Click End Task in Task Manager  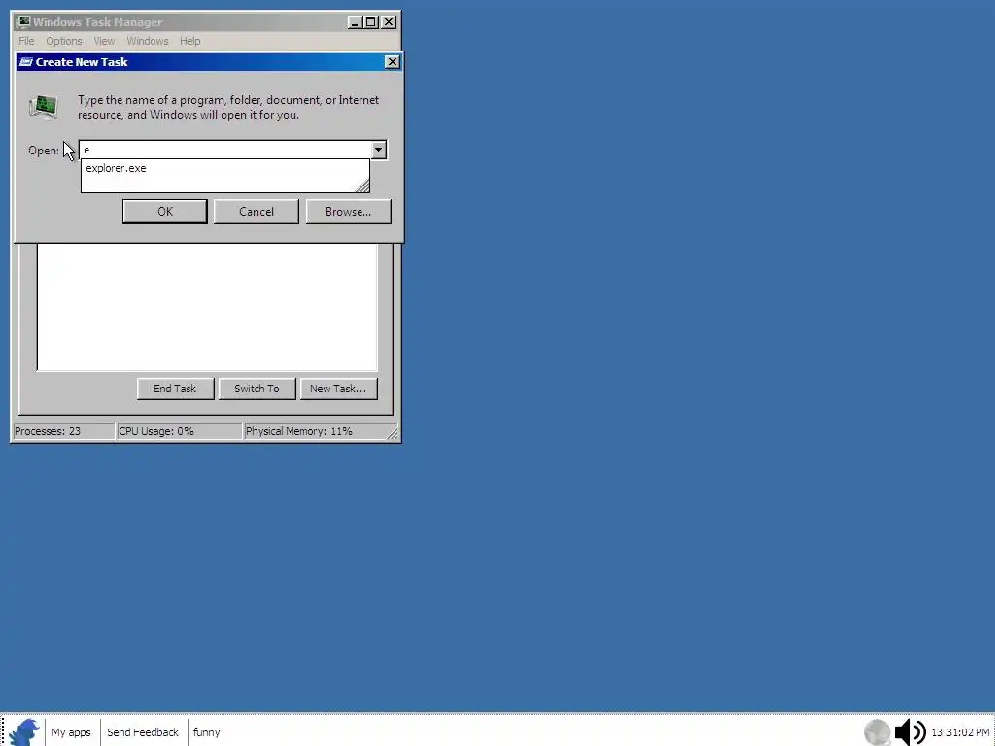175,389
